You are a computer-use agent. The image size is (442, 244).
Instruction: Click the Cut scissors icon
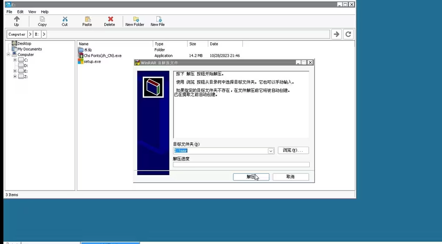click(65, 19)
